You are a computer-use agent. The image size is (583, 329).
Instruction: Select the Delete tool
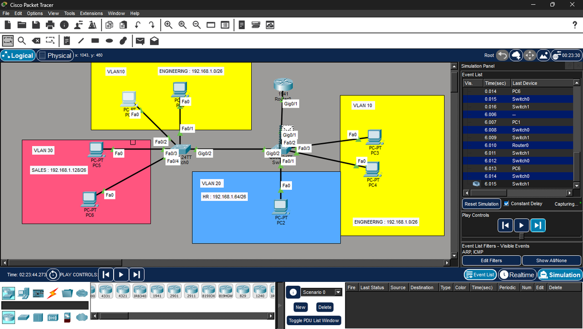point(36,41)
